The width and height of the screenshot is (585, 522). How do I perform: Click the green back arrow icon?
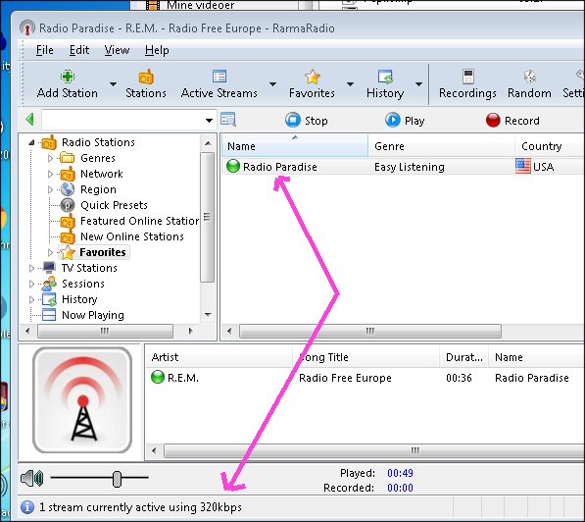[29, 120]
